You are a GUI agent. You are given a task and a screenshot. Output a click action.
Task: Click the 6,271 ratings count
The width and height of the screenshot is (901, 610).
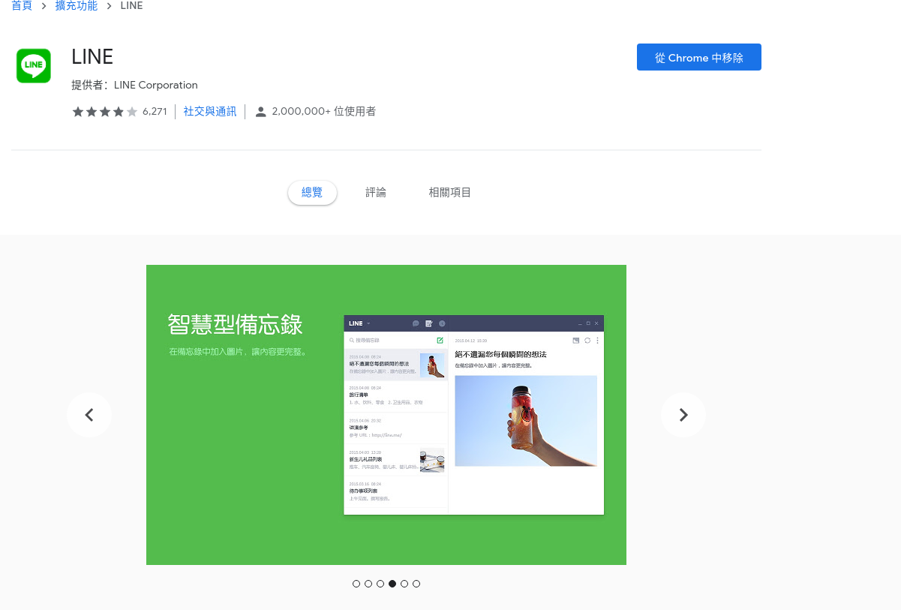(155, 112)
